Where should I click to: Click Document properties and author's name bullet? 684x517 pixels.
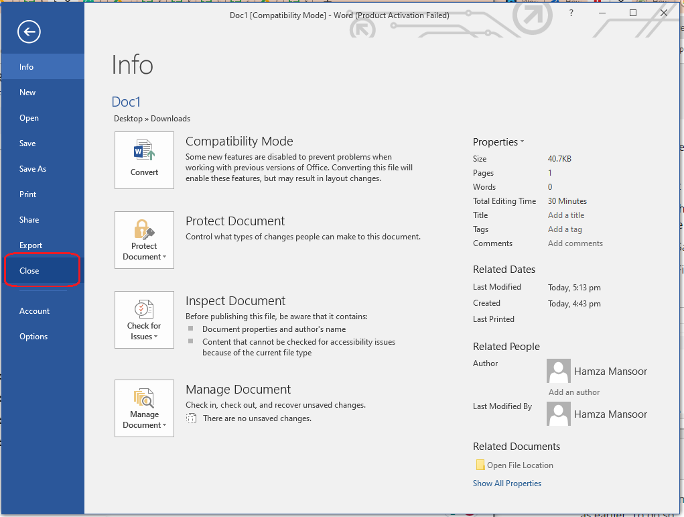[x=274, y=329]
